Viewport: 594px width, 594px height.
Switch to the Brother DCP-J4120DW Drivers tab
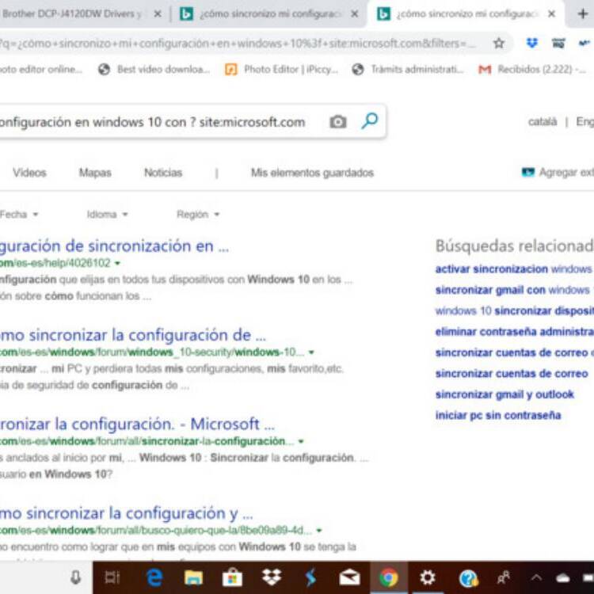72,14
